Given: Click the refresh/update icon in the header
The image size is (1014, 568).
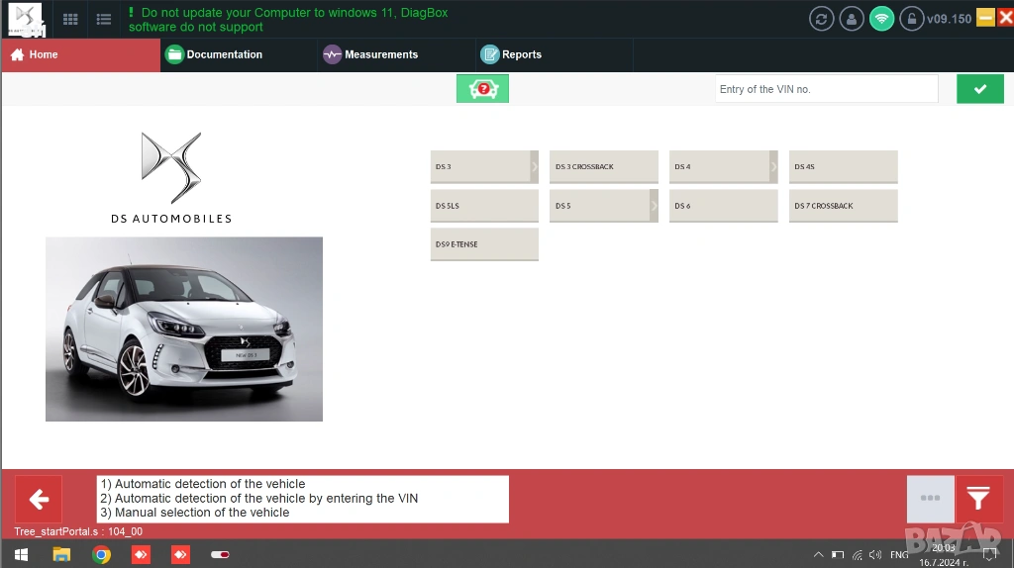Looking at the screenshot, I should coord(821,18).
